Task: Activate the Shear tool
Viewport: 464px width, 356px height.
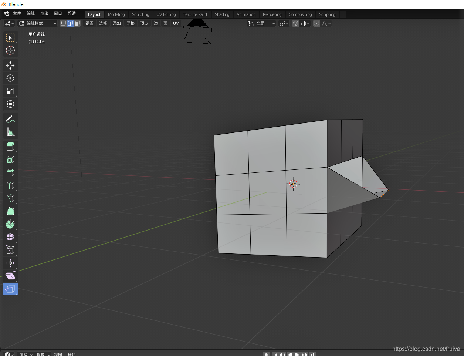Action: [10, 276]
